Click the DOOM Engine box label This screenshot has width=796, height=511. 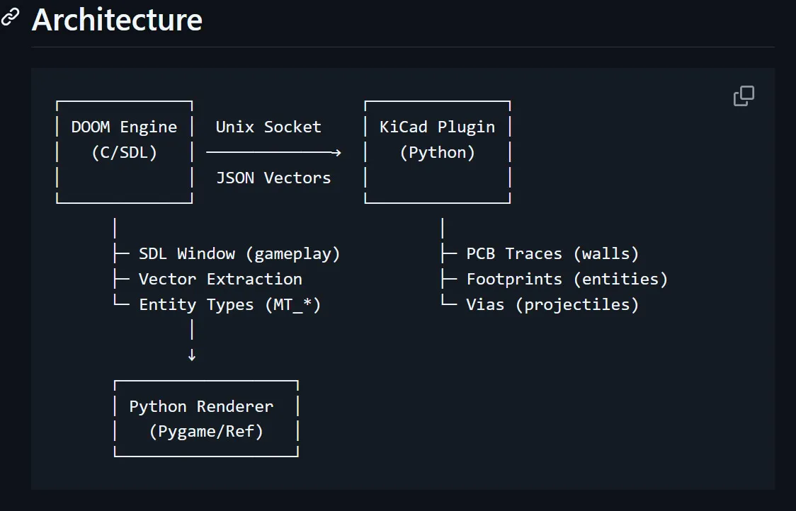tap(125, 127)
